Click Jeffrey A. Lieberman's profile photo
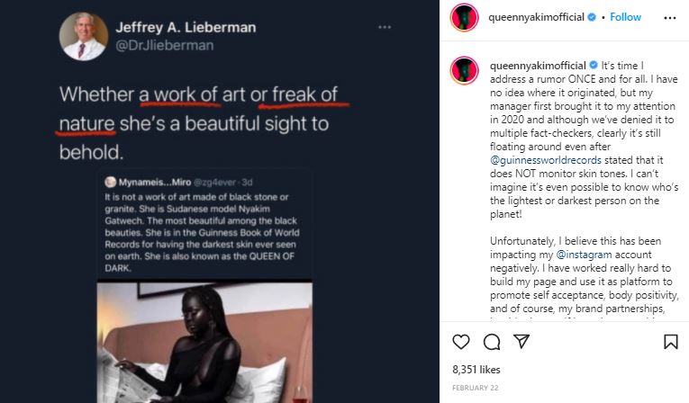Screen dimensions: 689x403 point(83,36)
